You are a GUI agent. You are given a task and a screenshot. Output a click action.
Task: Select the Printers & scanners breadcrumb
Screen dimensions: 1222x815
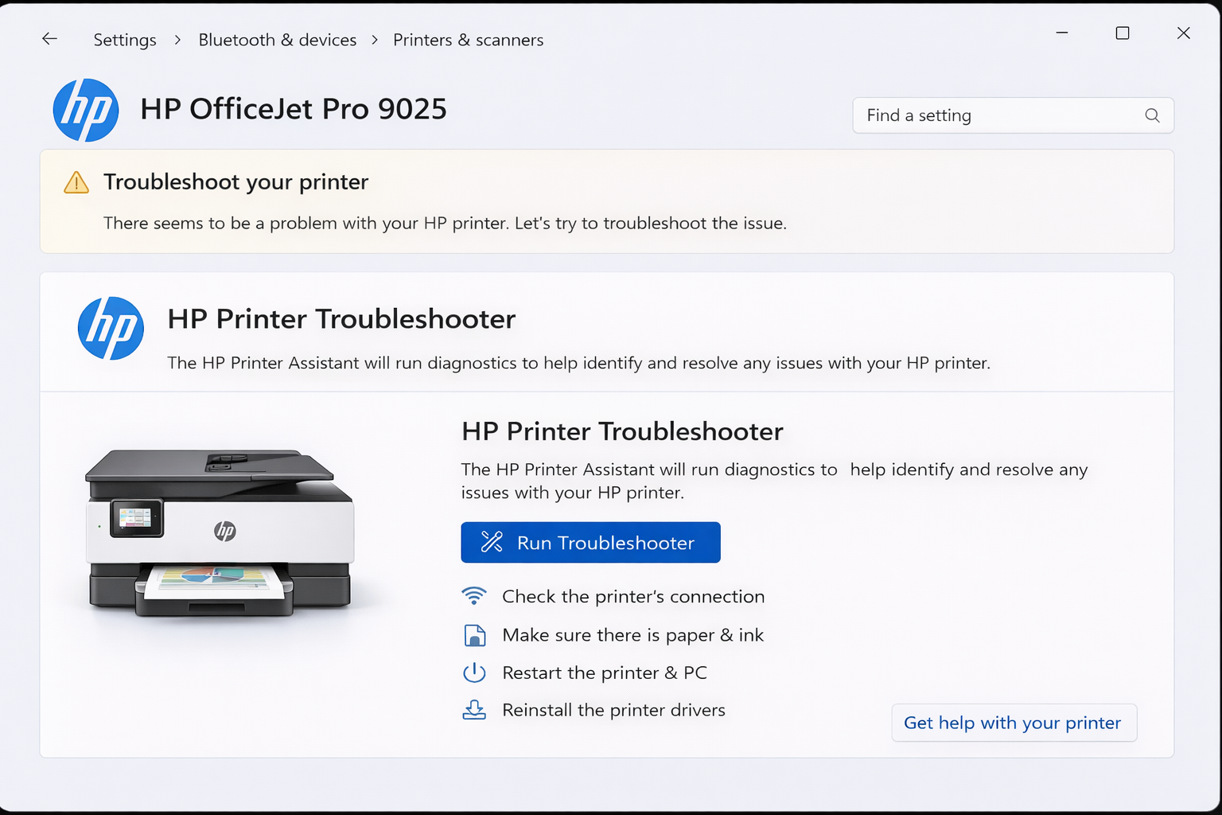468,39
